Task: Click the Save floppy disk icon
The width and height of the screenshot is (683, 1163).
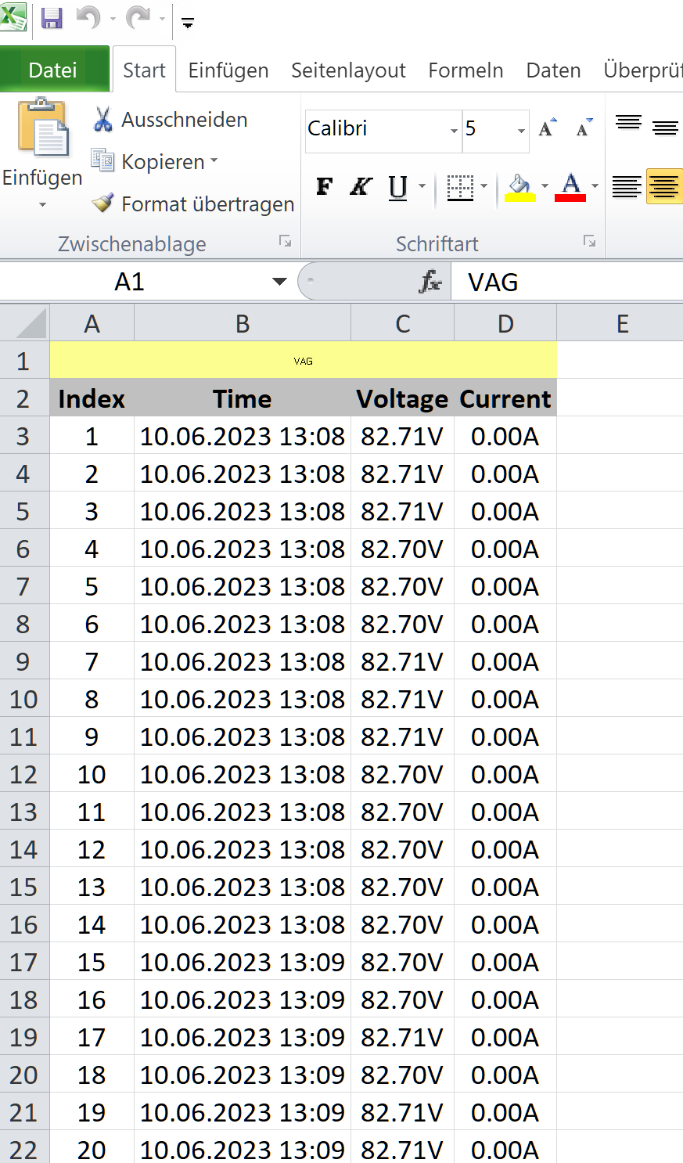Action: (x=52, y=18)
